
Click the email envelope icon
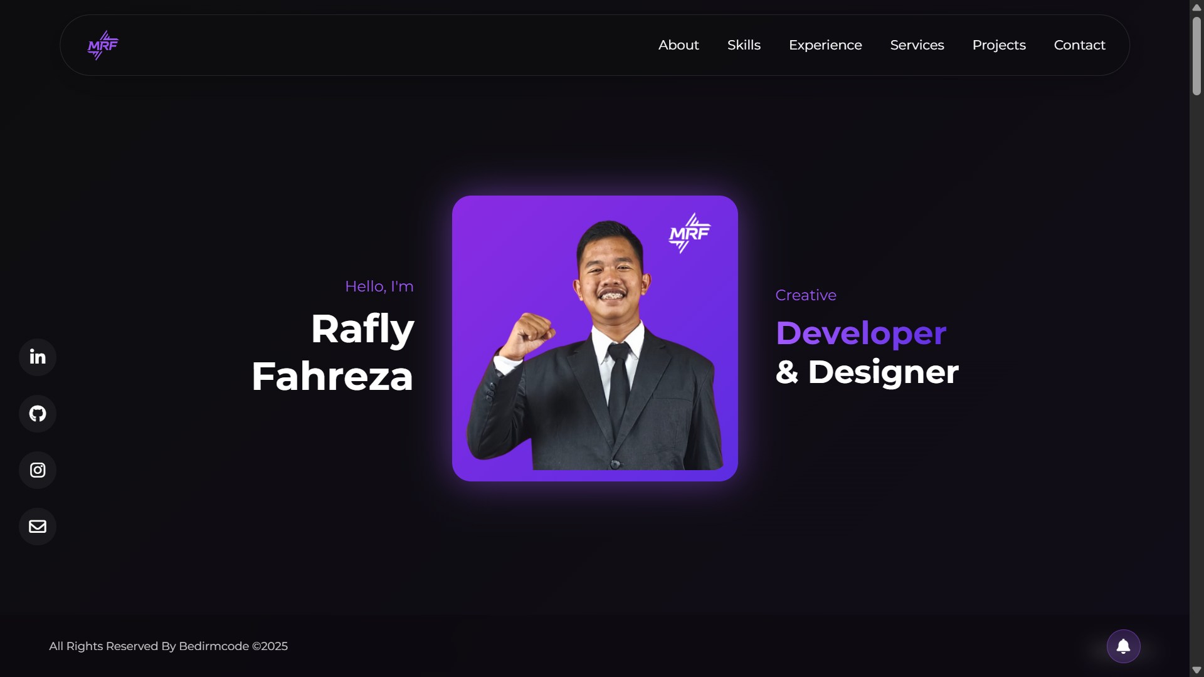[37, 527]
